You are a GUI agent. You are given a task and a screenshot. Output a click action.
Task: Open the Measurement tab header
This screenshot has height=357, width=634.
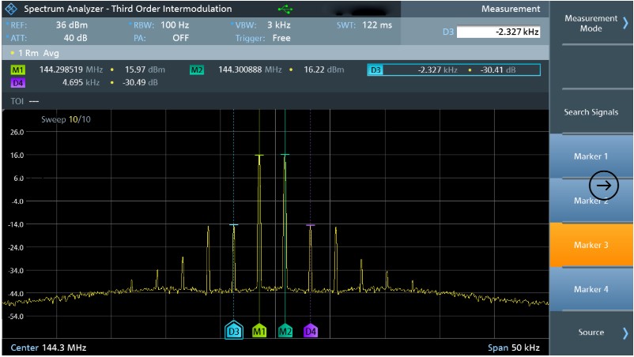coord(511,9)
